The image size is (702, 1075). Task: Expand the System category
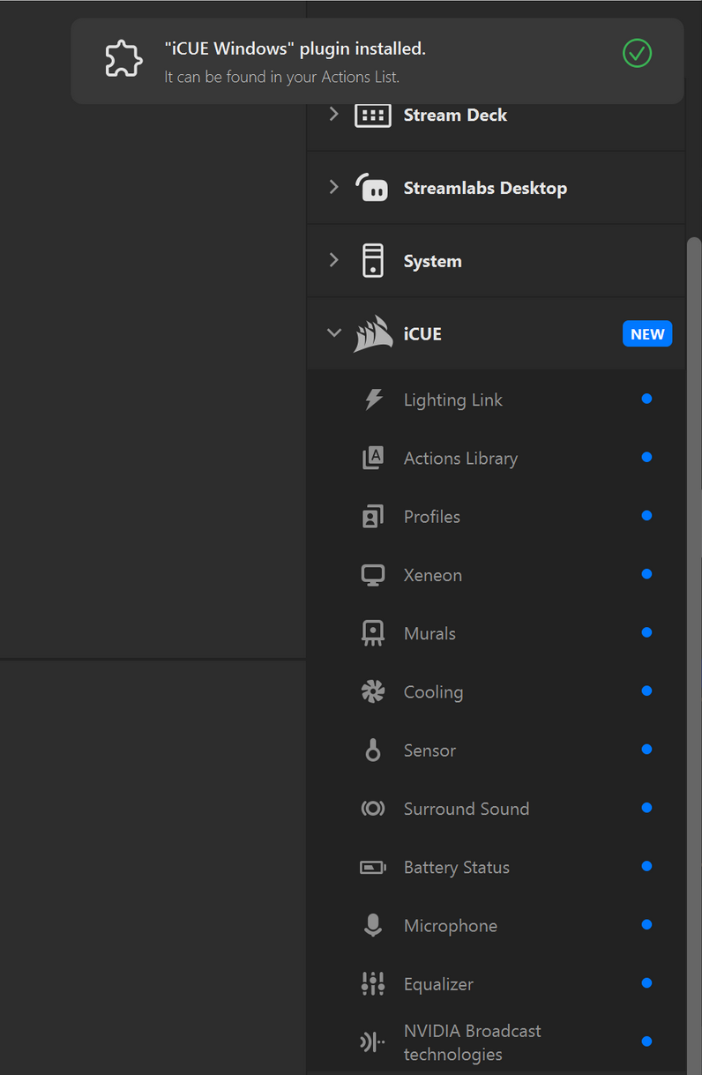tap(333, 260)
